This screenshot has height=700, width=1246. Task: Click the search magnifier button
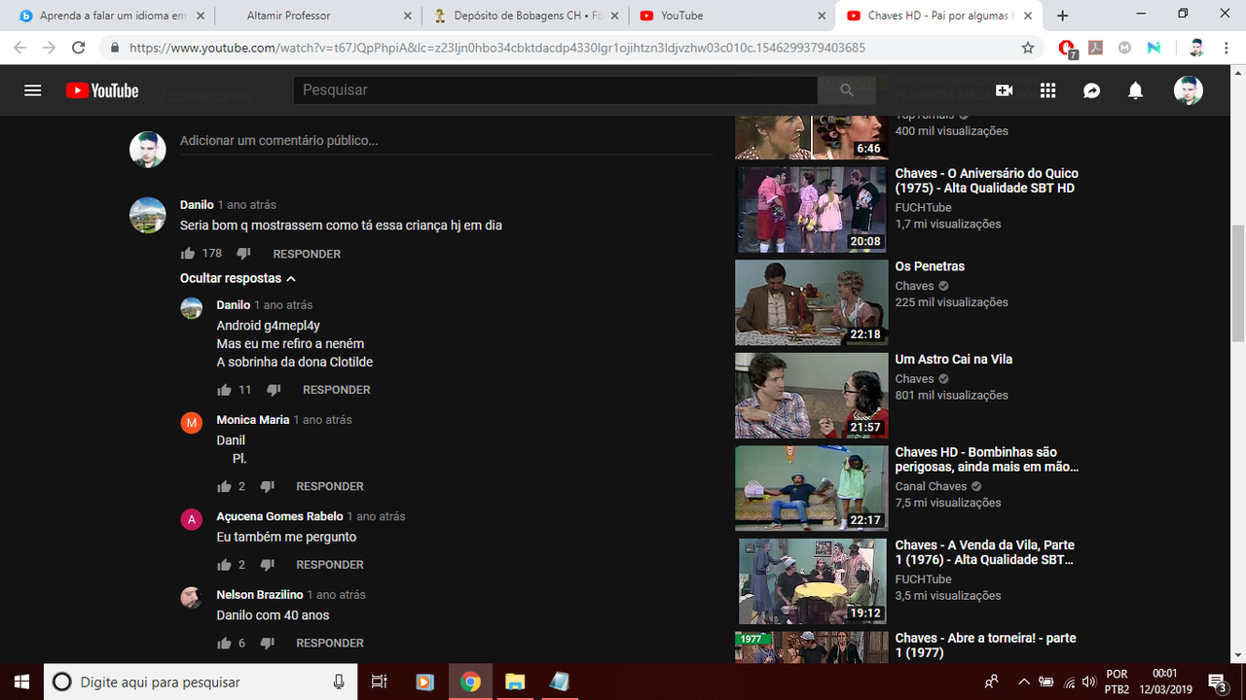[x=847, y=90]
